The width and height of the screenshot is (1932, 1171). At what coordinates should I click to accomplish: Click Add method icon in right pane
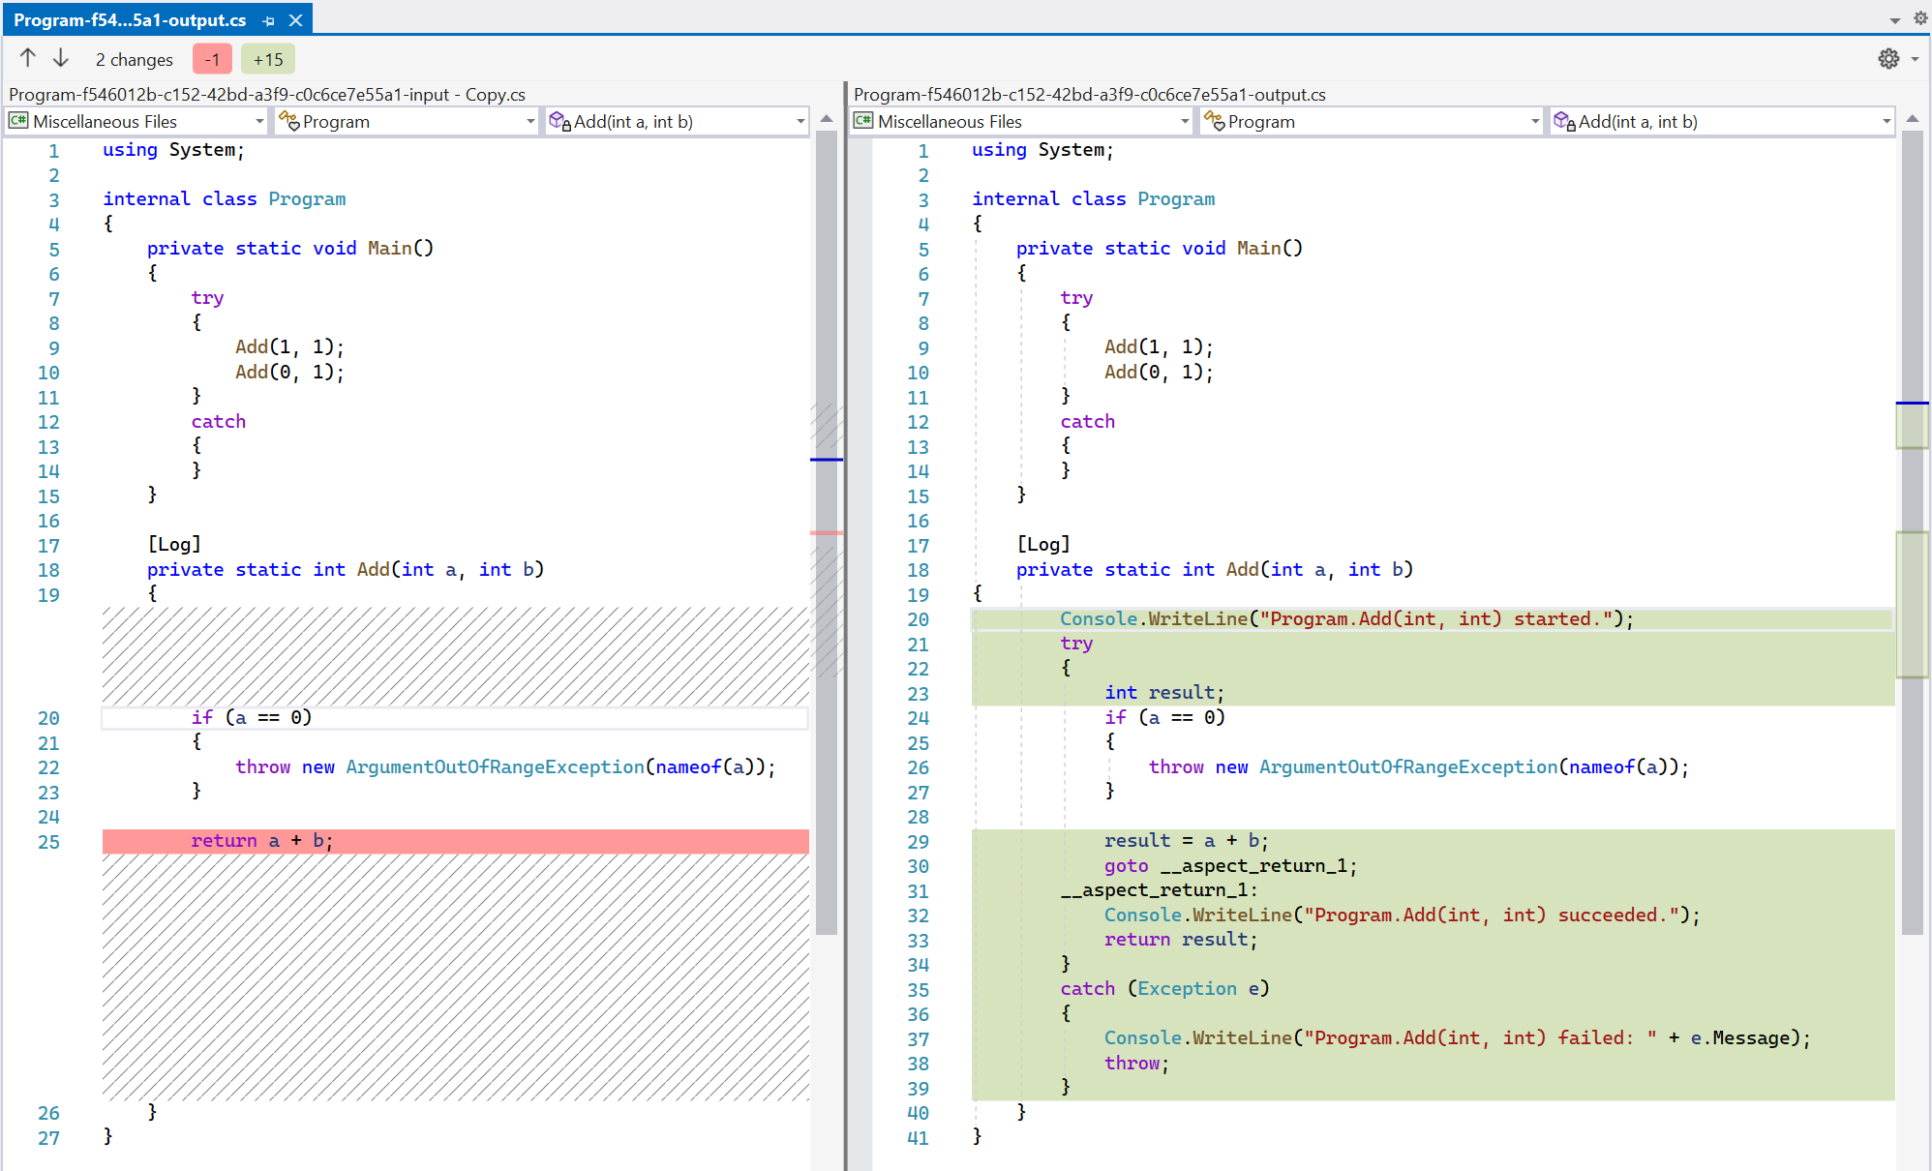[1564, 121]
